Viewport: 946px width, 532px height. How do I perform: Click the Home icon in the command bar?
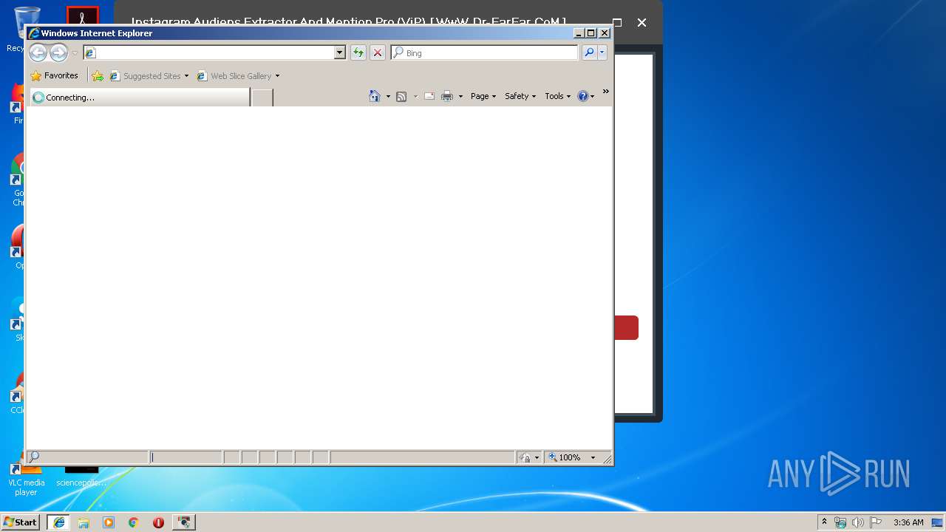pos(375,96)
